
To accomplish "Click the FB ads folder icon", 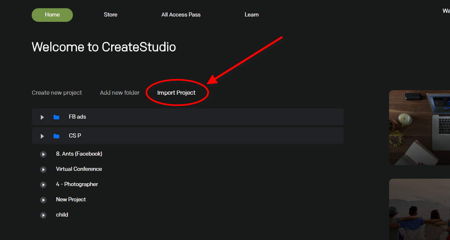I will [x=56, y=117].
